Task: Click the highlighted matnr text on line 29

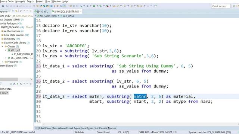Action: coord(140,96)
